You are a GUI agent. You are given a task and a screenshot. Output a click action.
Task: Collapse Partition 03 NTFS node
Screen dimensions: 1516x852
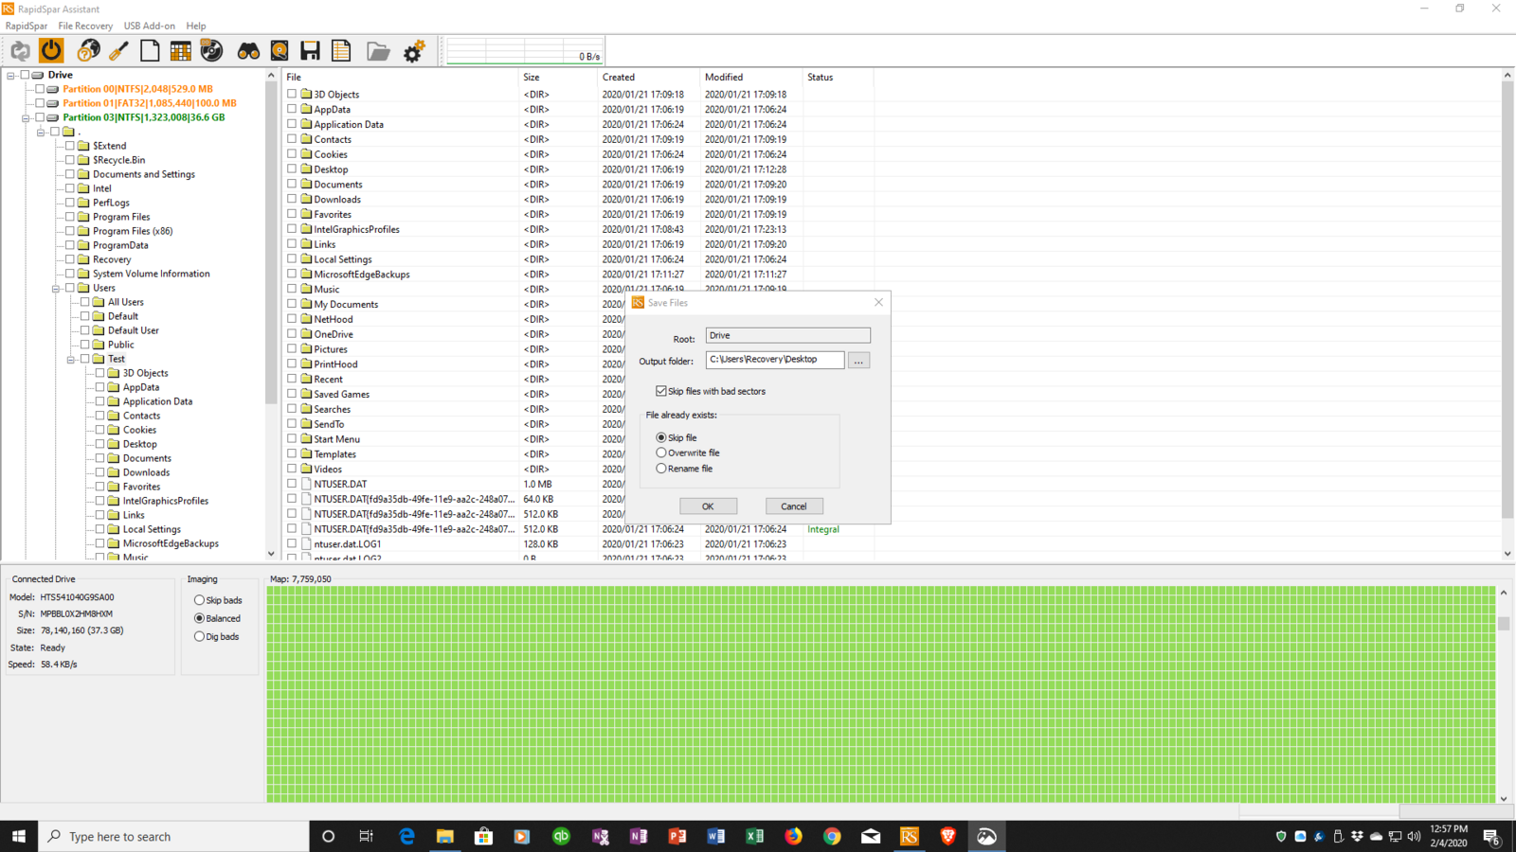tap(26, 118)
